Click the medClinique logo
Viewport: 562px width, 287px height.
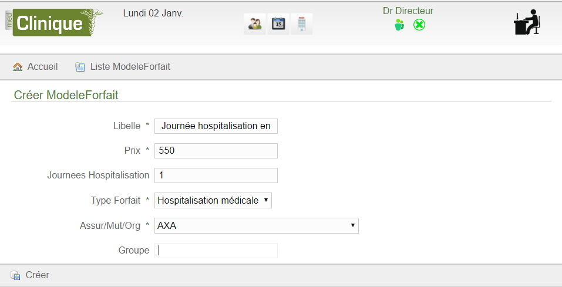pos(54,22)
